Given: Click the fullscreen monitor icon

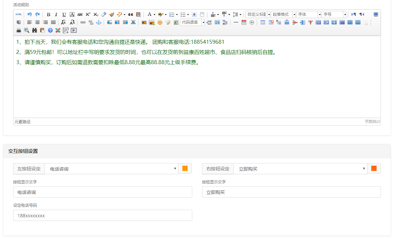Looking at the screenshot, I should point(376,14).
